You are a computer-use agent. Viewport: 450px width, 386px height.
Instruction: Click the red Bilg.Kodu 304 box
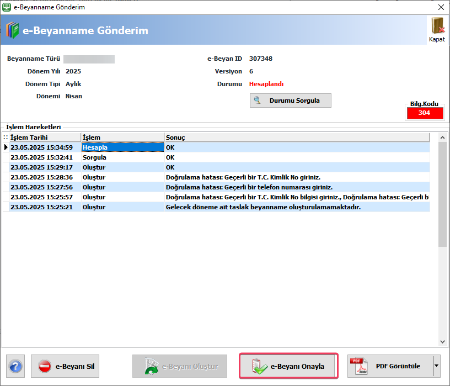click(425, 113)
